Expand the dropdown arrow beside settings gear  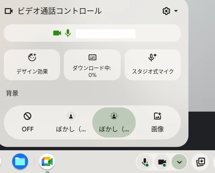click(176, 11)
